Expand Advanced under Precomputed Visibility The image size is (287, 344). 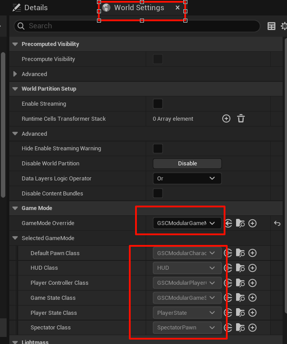(16, 74)
